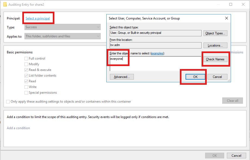Click the folder icon in the title bar
Viewport: 250px width, 160px height.
5,4
